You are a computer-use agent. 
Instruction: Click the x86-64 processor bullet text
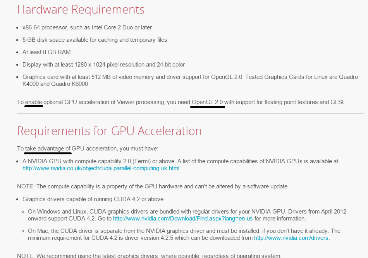click(x=87, y=27)
